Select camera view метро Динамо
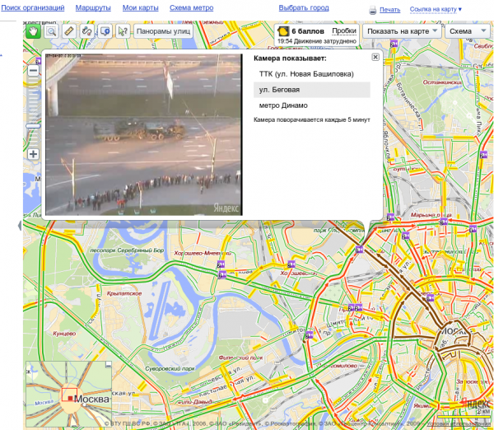494x430 pixels. (x=282, y=105)
